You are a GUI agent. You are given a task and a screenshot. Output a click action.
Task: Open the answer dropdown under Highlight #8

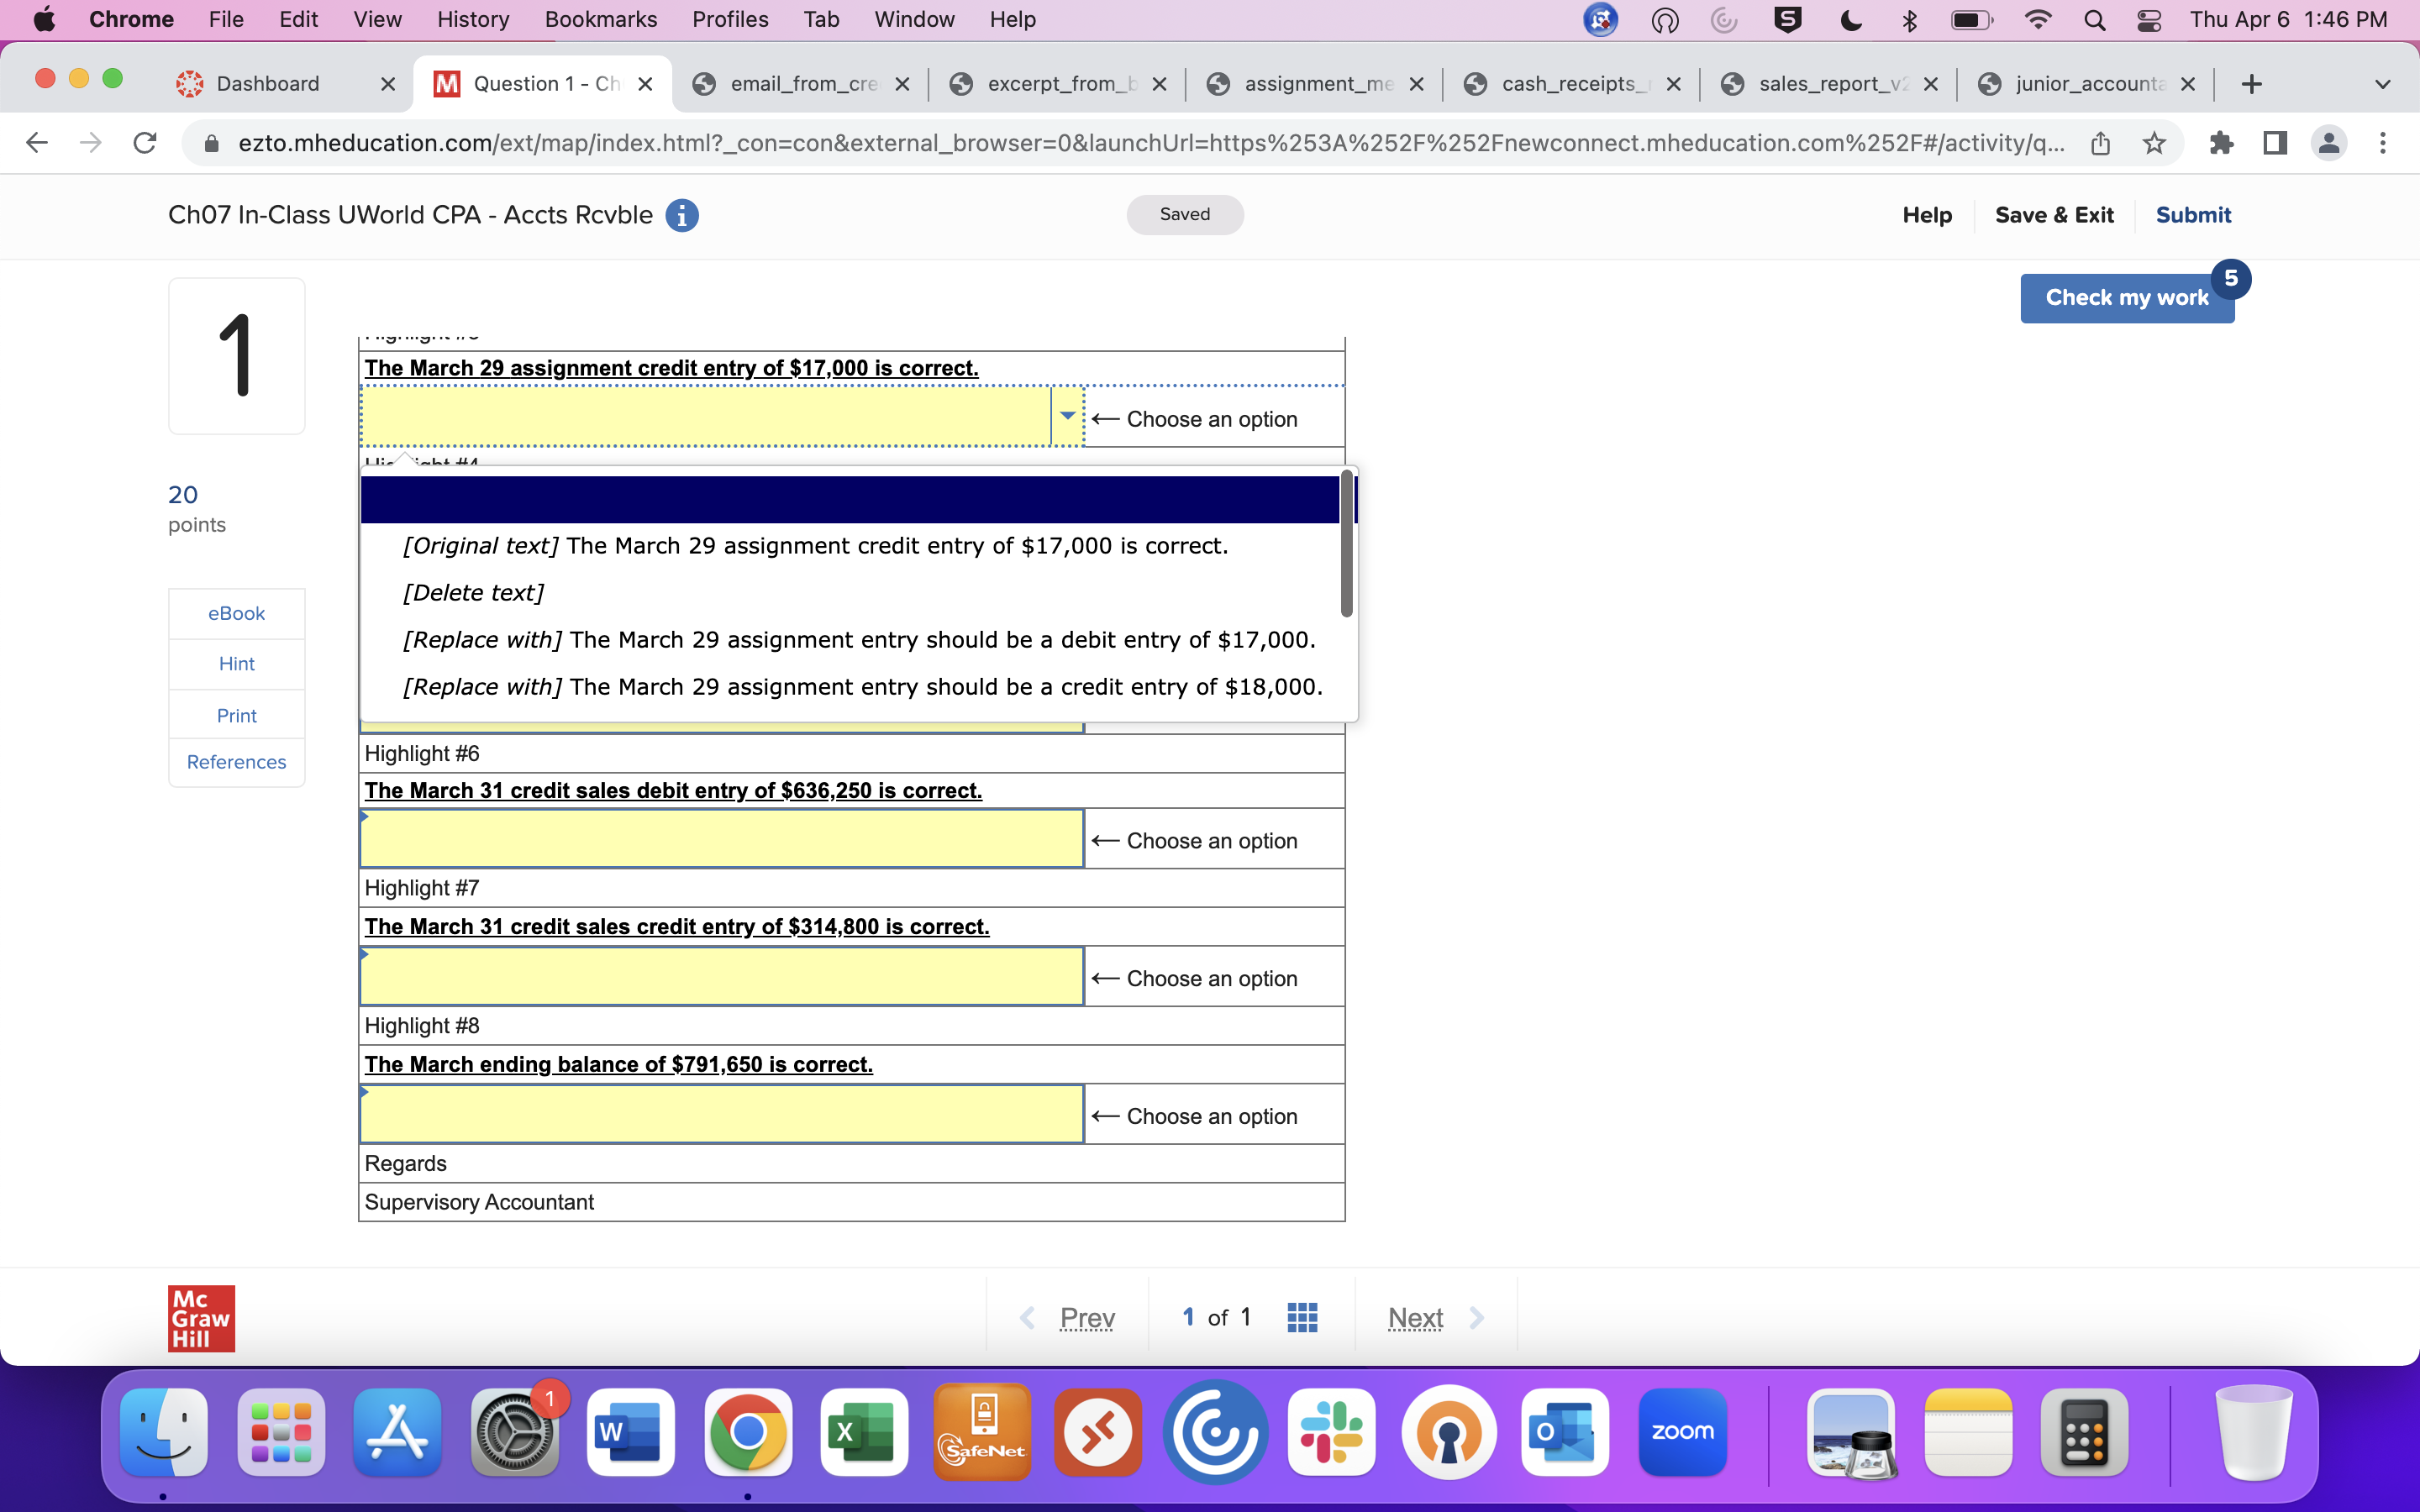[x=720, y=1113]
